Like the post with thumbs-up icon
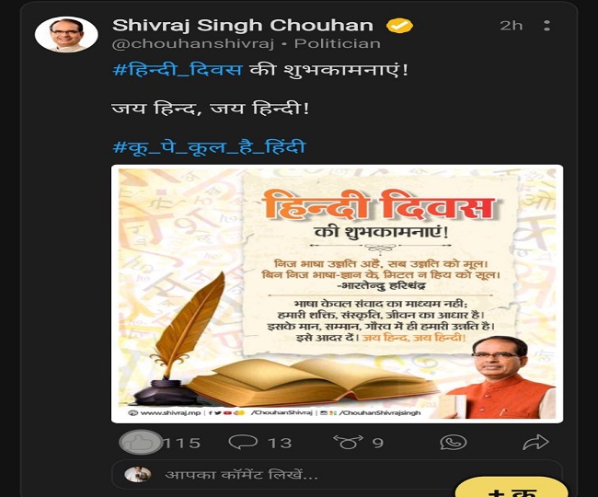This screenshot has height=497, width=598. coord(141,442)
